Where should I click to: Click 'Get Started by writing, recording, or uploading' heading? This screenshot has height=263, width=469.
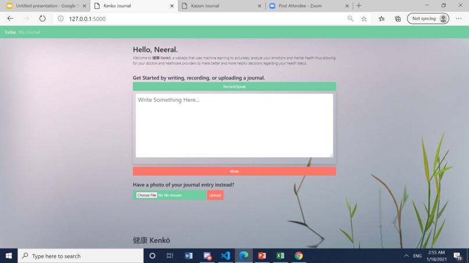coord(199,78)
